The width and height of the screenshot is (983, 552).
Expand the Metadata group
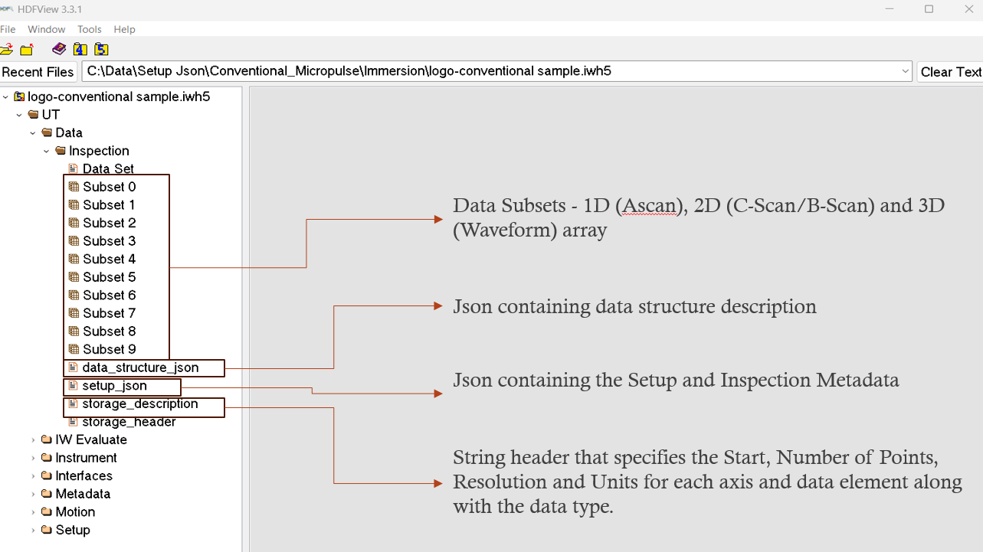click(x=33, y=494)
